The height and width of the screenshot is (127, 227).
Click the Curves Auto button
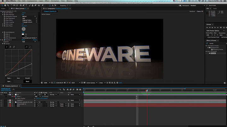pos(18,78)
